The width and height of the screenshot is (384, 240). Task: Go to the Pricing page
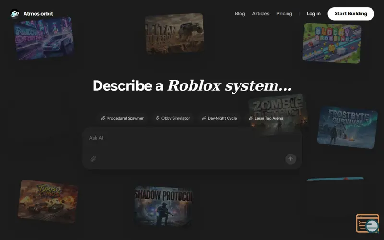(x=284, y=14)
